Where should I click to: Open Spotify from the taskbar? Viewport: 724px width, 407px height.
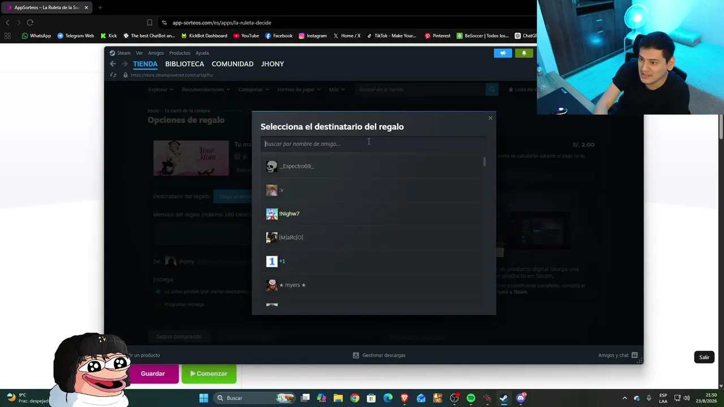(471, 398)
